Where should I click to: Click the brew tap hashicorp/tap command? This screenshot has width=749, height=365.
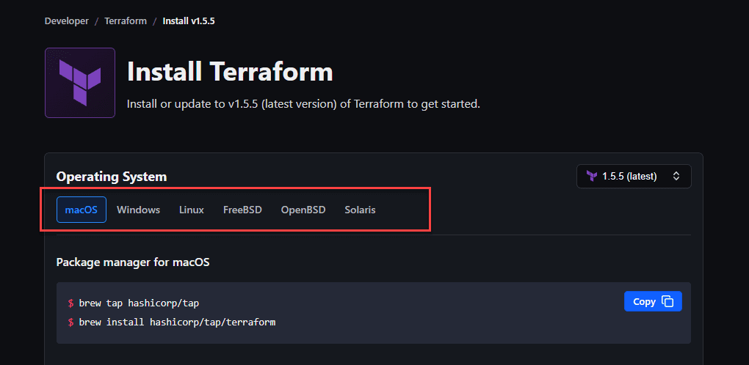point(139,303)
